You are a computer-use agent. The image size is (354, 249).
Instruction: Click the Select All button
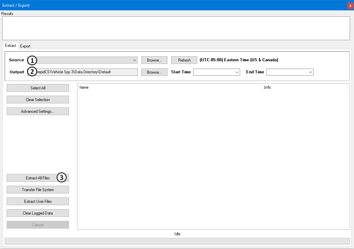[x=38, y=88]
